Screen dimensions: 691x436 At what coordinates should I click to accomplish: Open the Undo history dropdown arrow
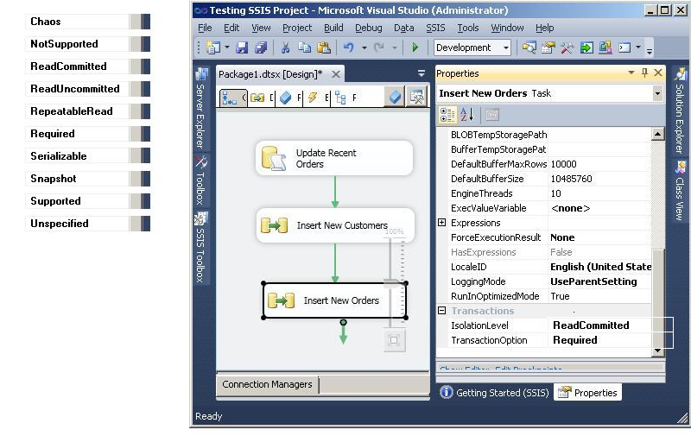click(x=365, y=47)
